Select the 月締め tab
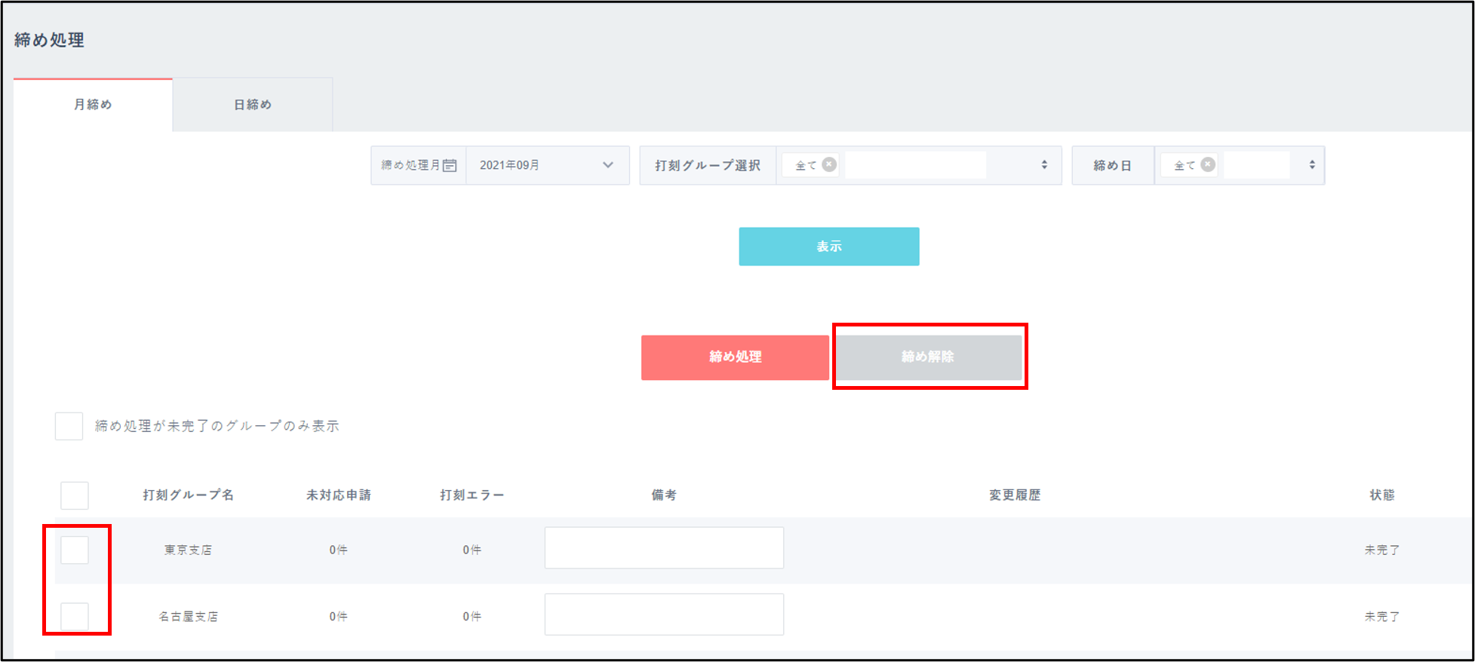 point(93,105)
